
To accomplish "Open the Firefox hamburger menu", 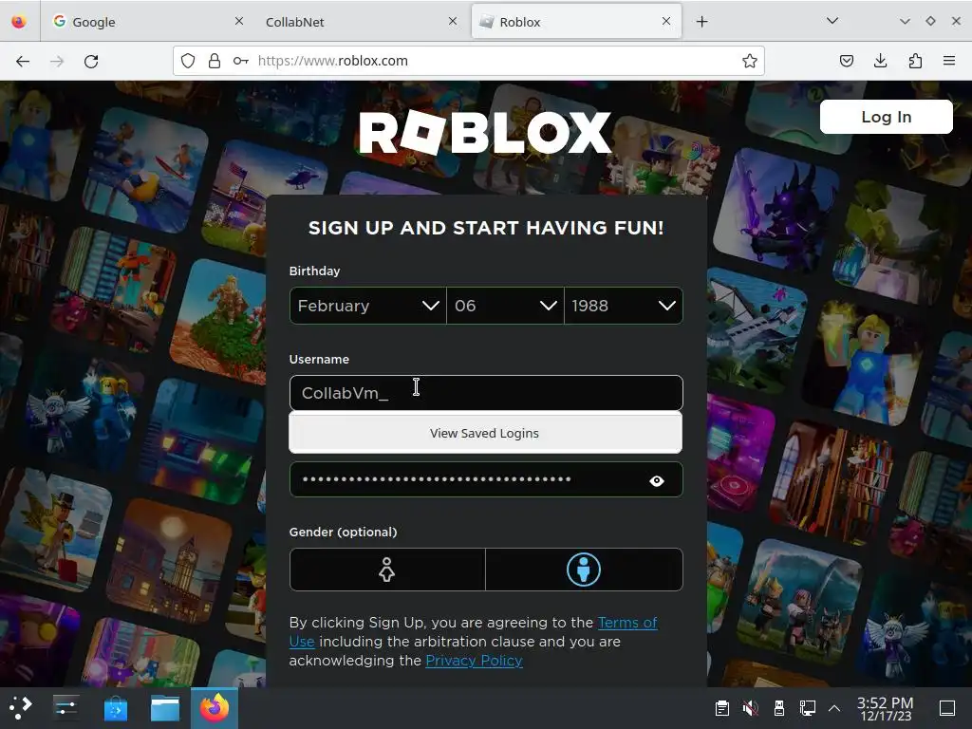I will tap(949, 61).
